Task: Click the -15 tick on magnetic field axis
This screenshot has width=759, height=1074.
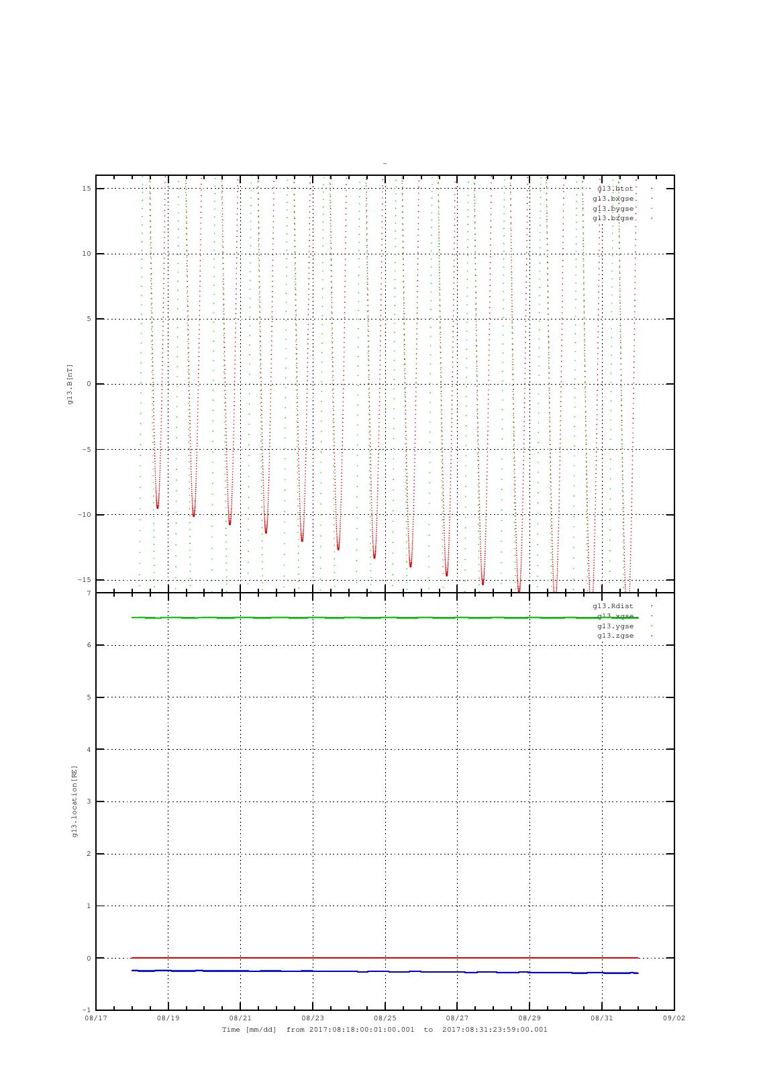Action: point(85,580)
